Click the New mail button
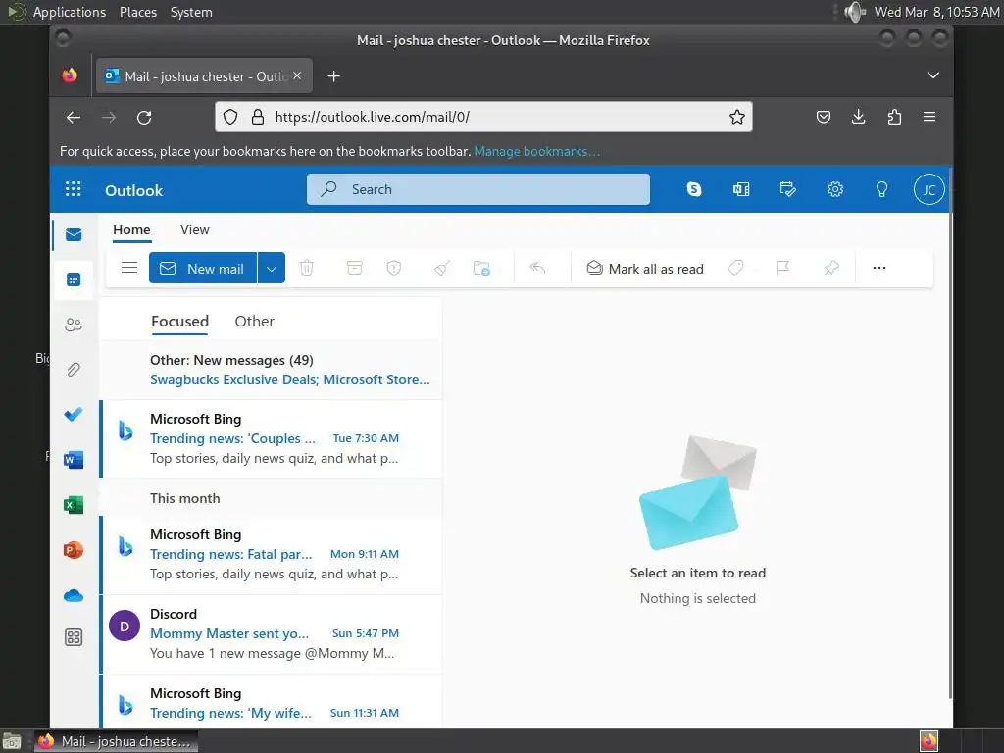Screen dimensions: 1004x753 (x=203, y=269)
